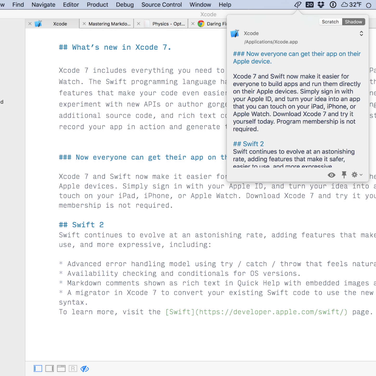376x376 pixels.
Task: Toggle the top panel layout icon
Action: 61,368
